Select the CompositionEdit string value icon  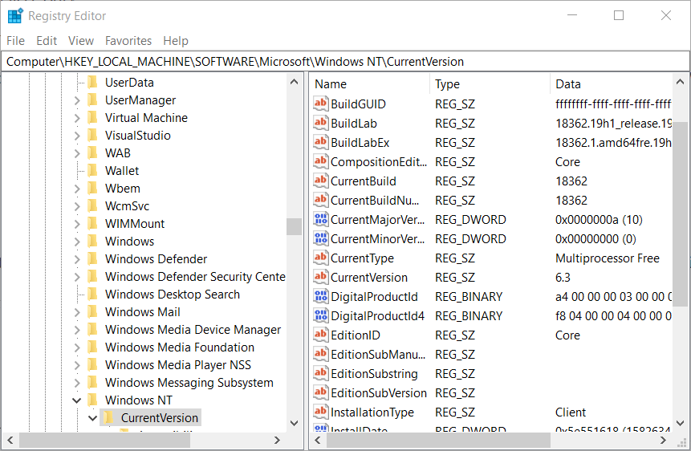coord(320,161)
